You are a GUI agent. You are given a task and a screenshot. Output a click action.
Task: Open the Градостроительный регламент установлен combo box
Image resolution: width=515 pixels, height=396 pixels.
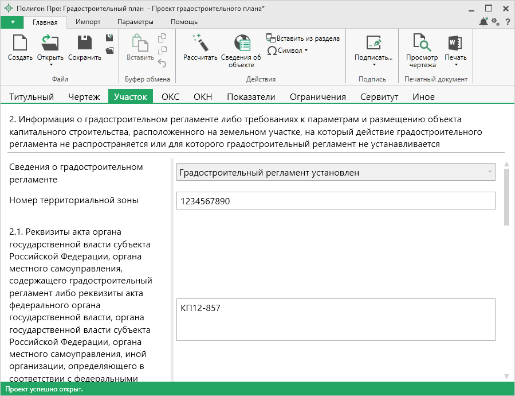point(336,172)
